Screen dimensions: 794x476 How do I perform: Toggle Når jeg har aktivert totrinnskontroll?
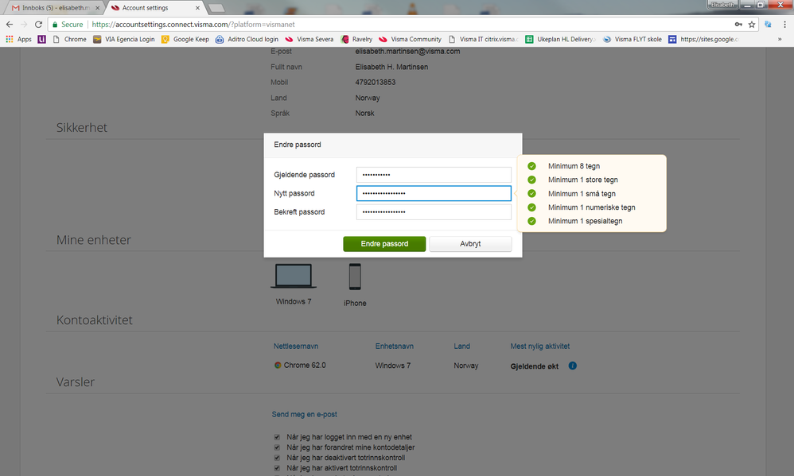(x=277, y=468)
